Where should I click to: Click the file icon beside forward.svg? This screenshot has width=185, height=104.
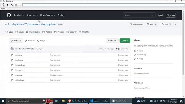12,65
